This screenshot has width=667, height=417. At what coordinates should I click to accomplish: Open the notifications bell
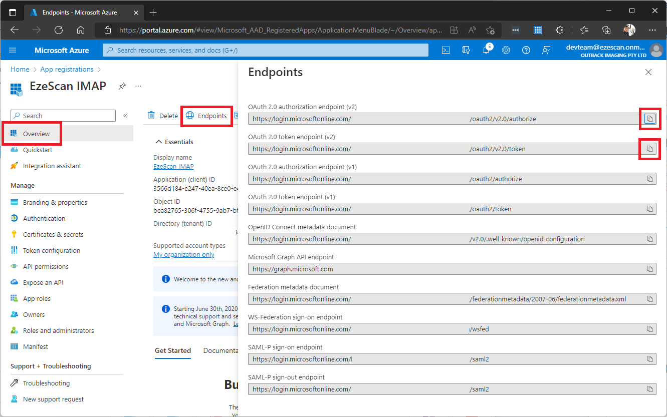click(486, 50)
